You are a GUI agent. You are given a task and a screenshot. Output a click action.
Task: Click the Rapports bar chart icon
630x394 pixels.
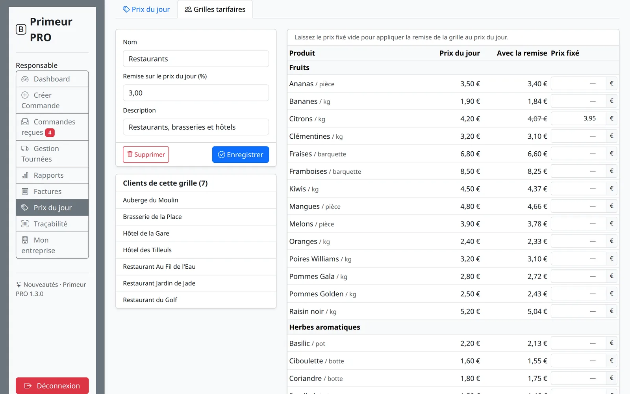tap(25, 175)
